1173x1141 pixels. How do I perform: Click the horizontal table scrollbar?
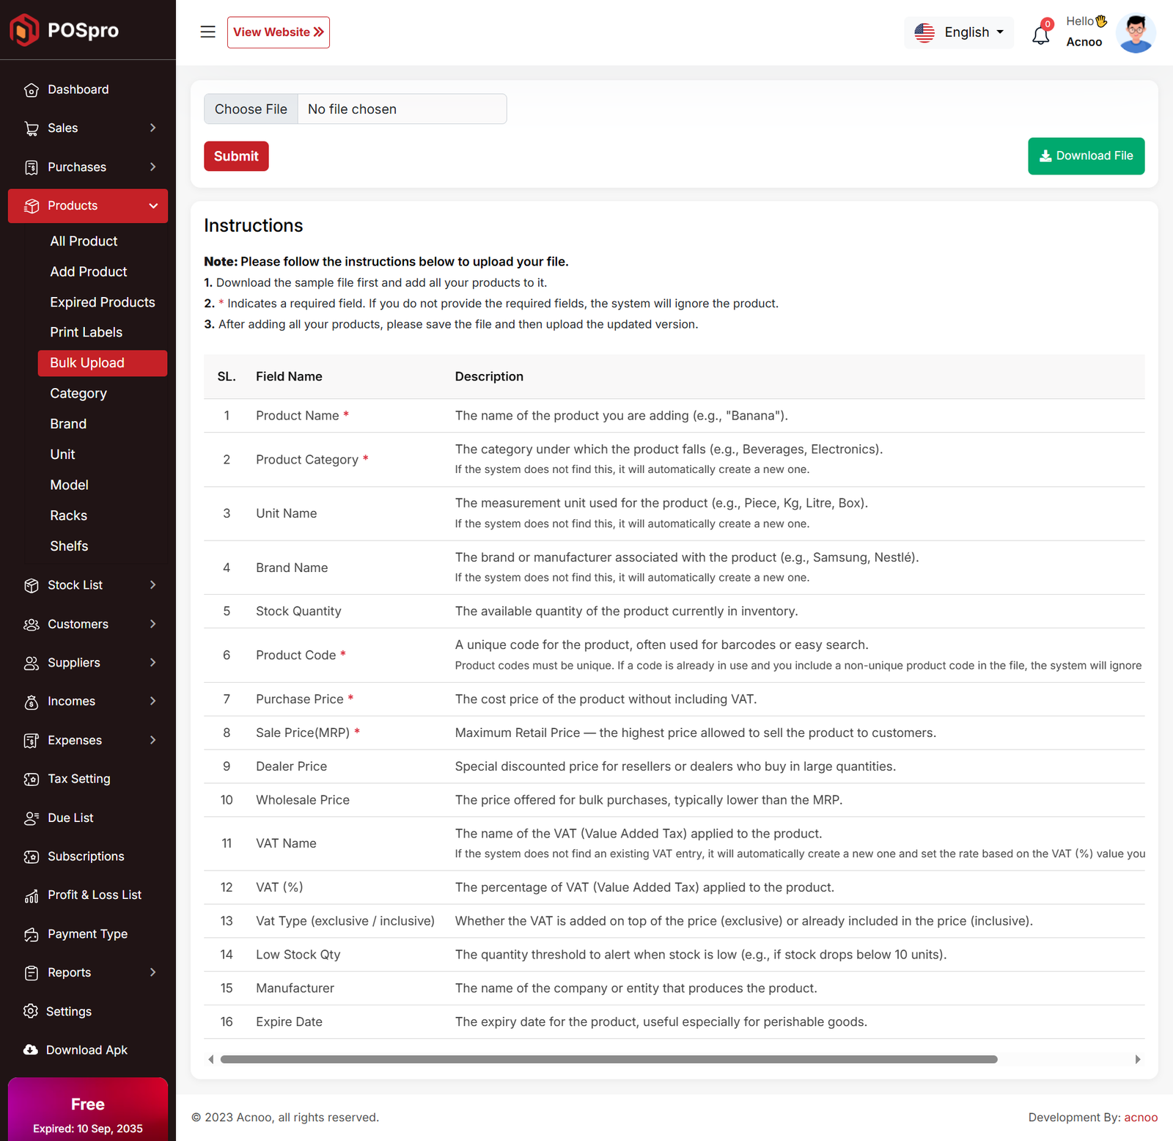pos(608,1059)
